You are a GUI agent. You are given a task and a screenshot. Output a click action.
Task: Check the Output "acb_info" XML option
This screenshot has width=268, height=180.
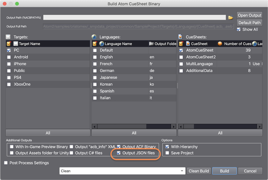pos(71,147)
